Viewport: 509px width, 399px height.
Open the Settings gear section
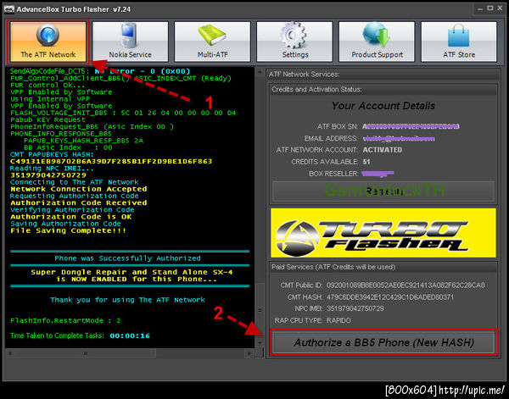pos(294,42)
